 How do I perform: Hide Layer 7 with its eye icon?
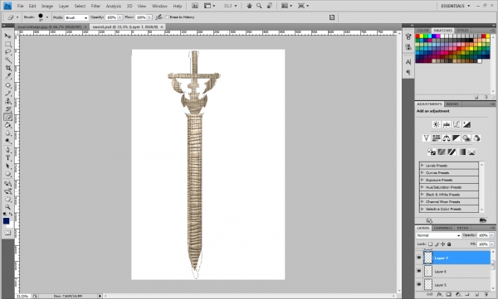[x=419, y=258]
